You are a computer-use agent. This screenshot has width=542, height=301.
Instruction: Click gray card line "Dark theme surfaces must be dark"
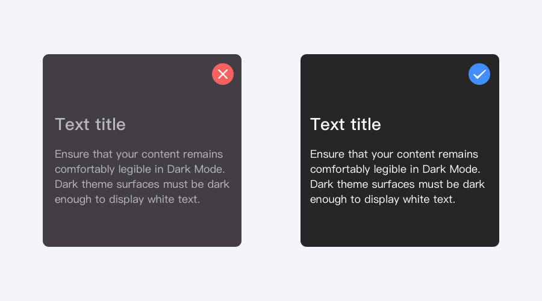[x=142, y=184]
